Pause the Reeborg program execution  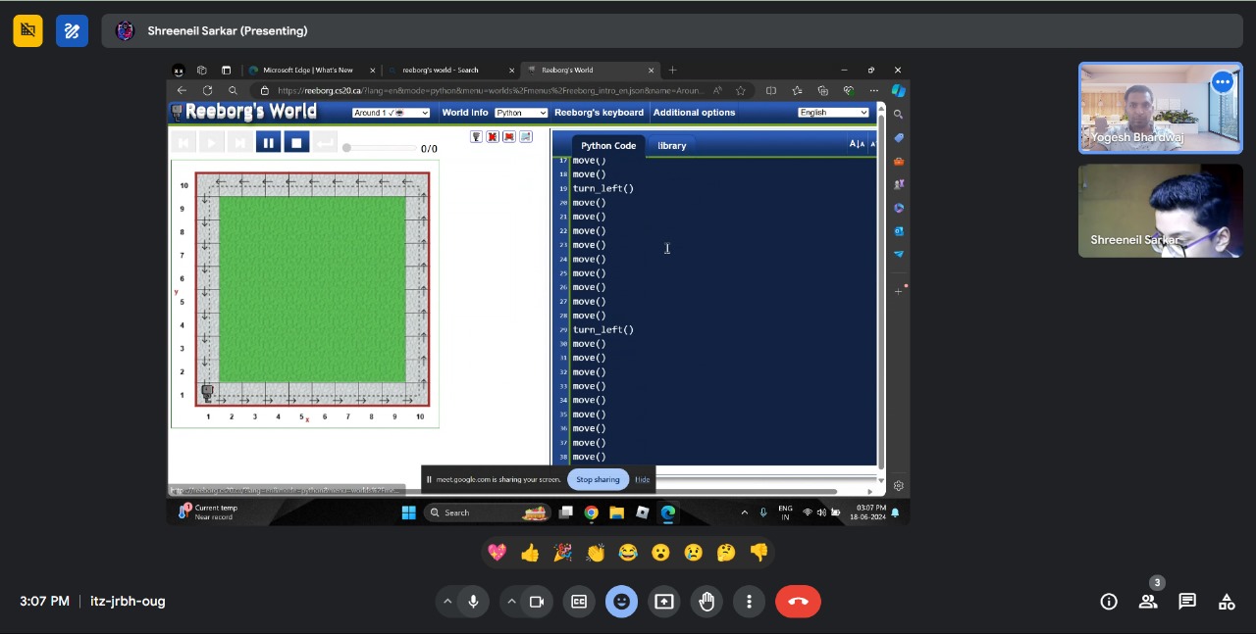coord(268,143)
